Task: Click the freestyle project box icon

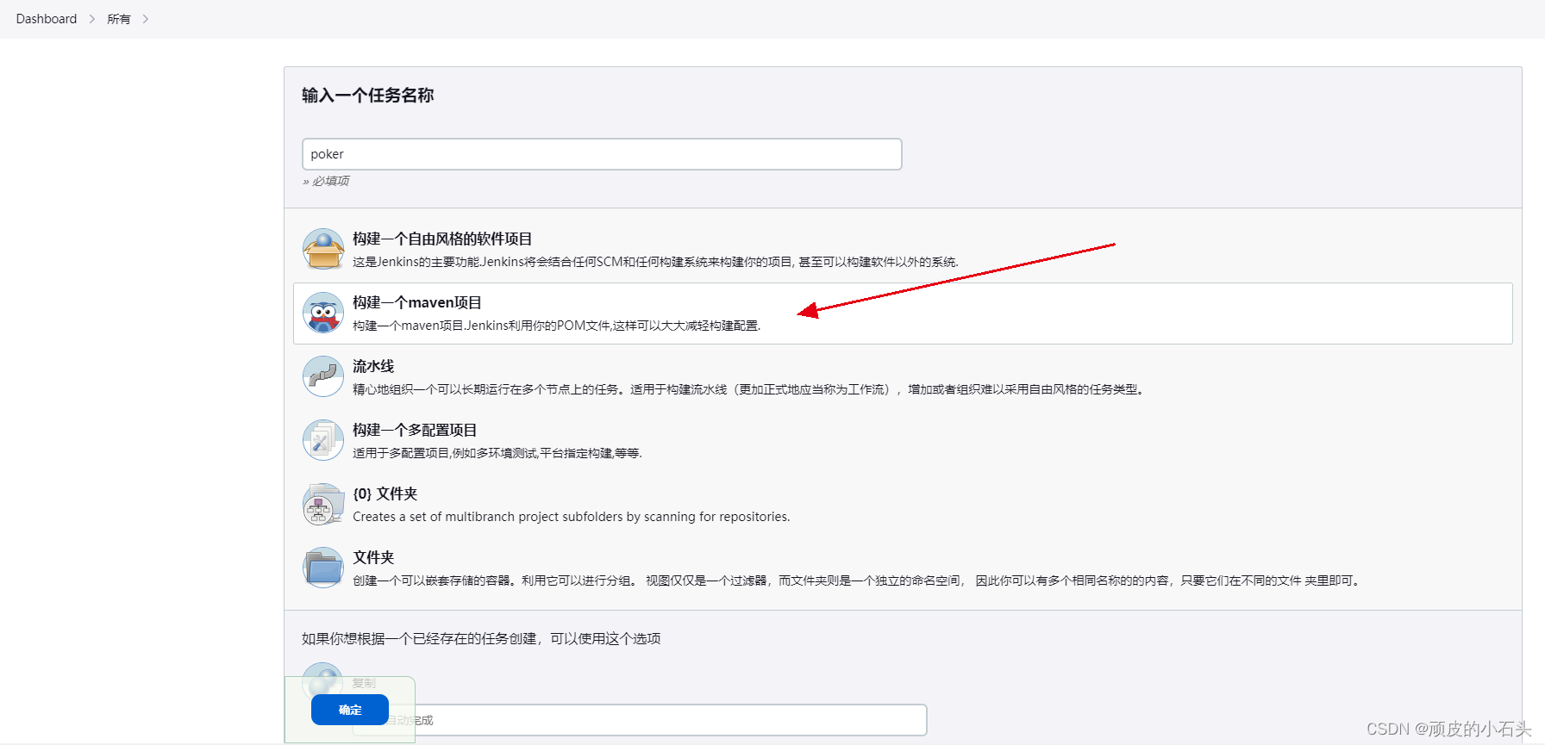Action: tap(323, 249)
